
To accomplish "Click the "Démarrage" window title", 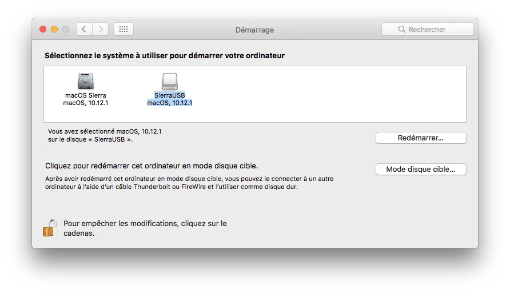I will (x=254, y=30).
